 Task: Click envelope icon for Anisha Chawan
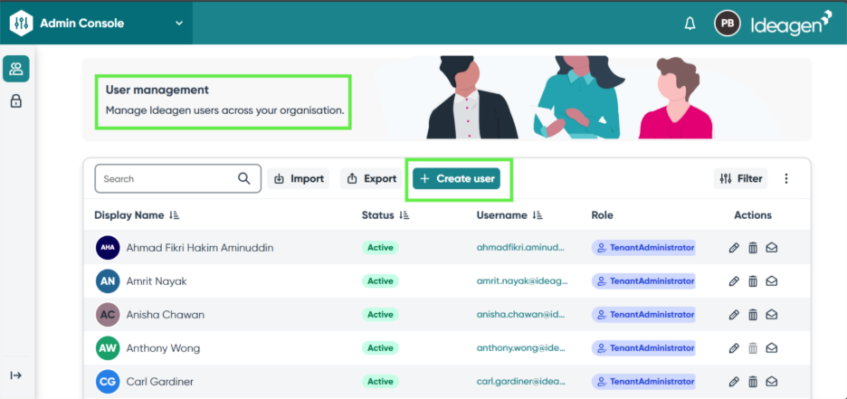point(772,315)
